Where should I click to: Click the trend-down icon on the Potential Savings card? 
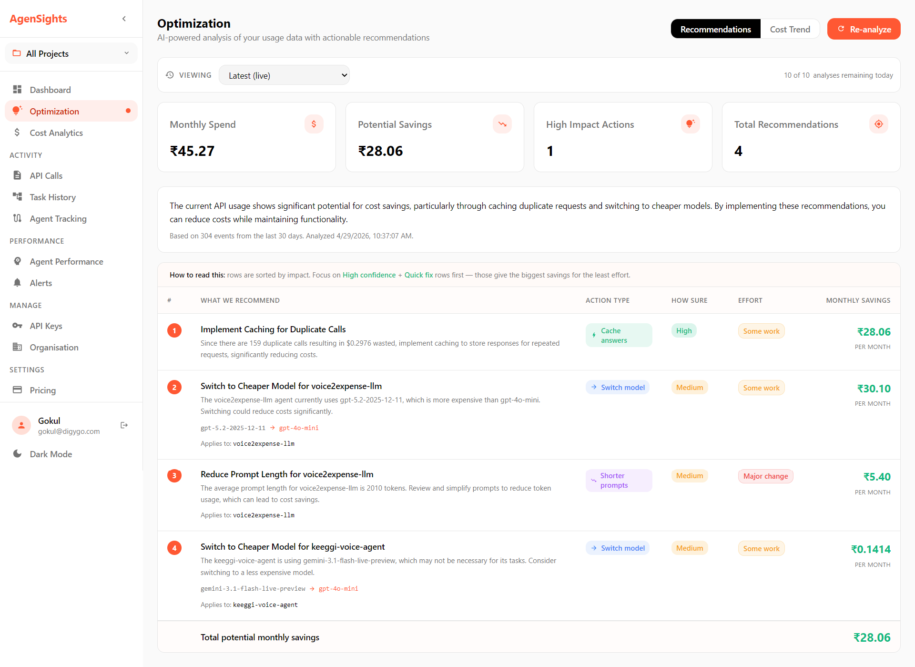(x=502, y=124)
